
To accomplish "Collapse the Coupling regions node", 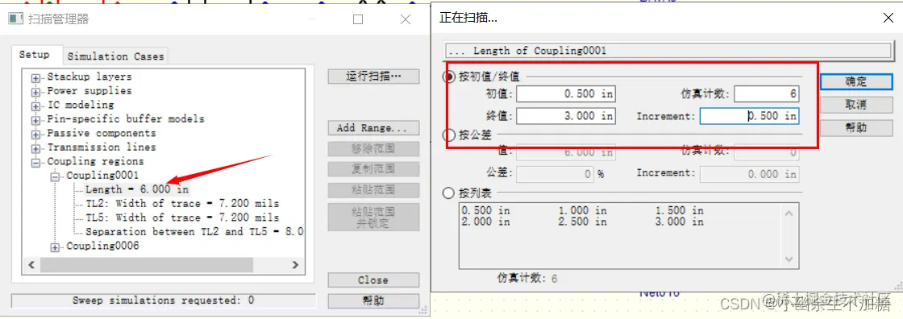I will (36, 163).
